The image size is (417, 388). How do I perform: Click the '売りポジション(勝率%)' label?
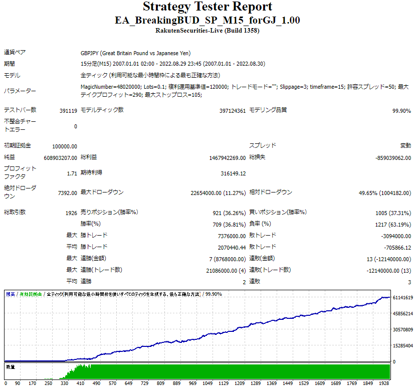pyautogui.click(x=109, y=212)
